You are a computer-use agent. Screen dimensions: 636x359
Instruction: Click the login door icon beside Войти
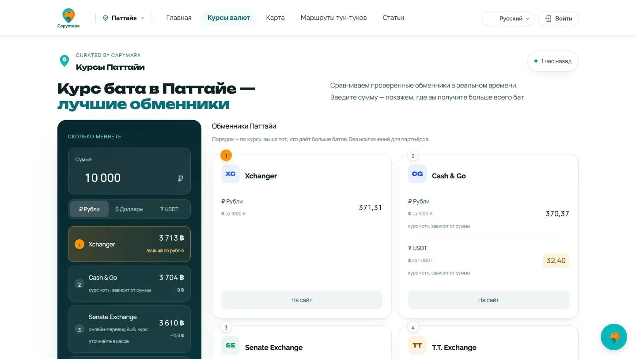548,19
